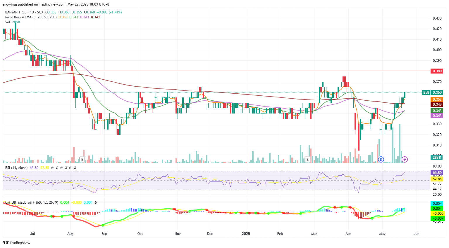
Task: Click the Sep label on the time axis
Action: tap(104, 234)
